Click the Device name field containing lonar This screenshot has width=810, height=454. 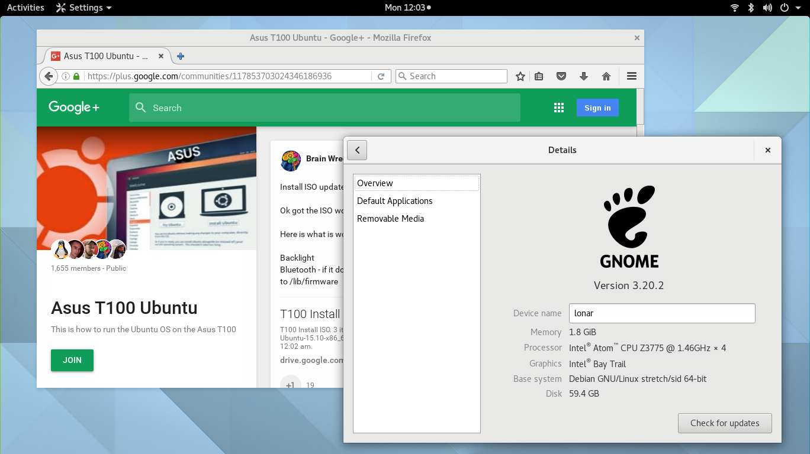(662, 313)
